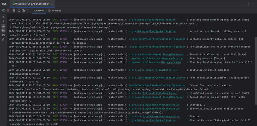
Task: Open the StandardService class link
Action: click(172, 58)
